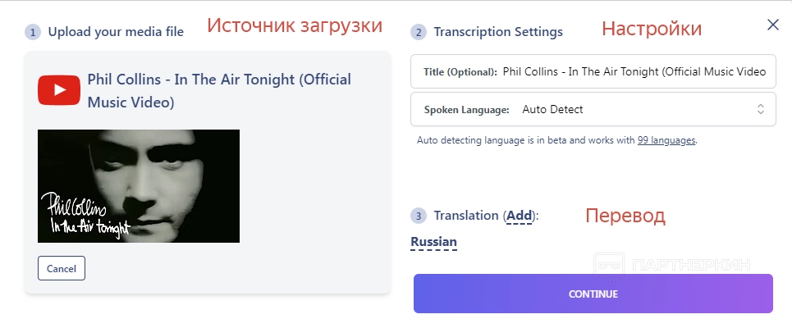Click the YouTube logo icon
792x328 pixels.
[x=58, y=90]
